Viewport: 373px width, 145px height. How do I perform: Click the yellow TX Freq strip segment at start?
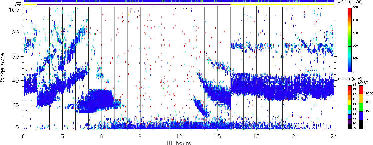[x=30, y=5]
